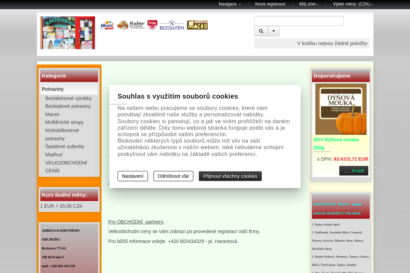Open the Výběr měny (CZK) selector
Screen dimensions: 410x273
point(353,4)
